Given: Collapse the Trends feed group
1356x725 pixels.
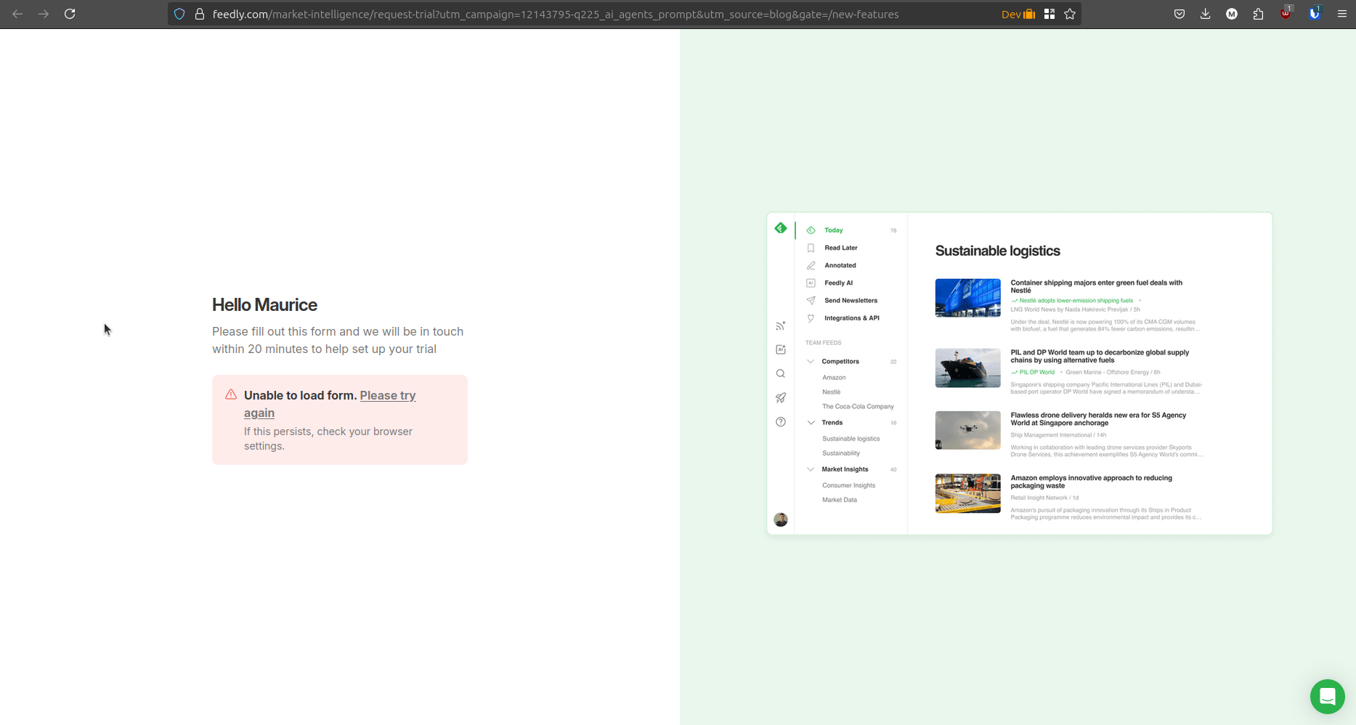Looking at the screenshot, I should pos(811,422).
